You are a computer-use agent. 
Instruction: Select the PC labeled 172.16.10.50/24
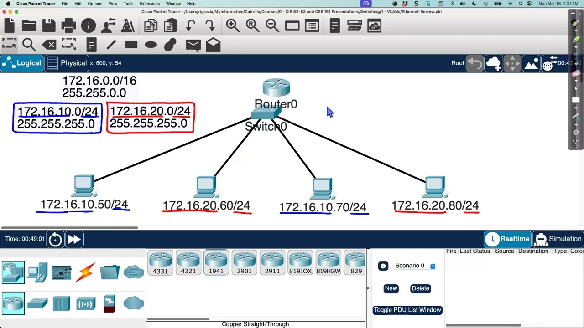click(x=83, y=186)
